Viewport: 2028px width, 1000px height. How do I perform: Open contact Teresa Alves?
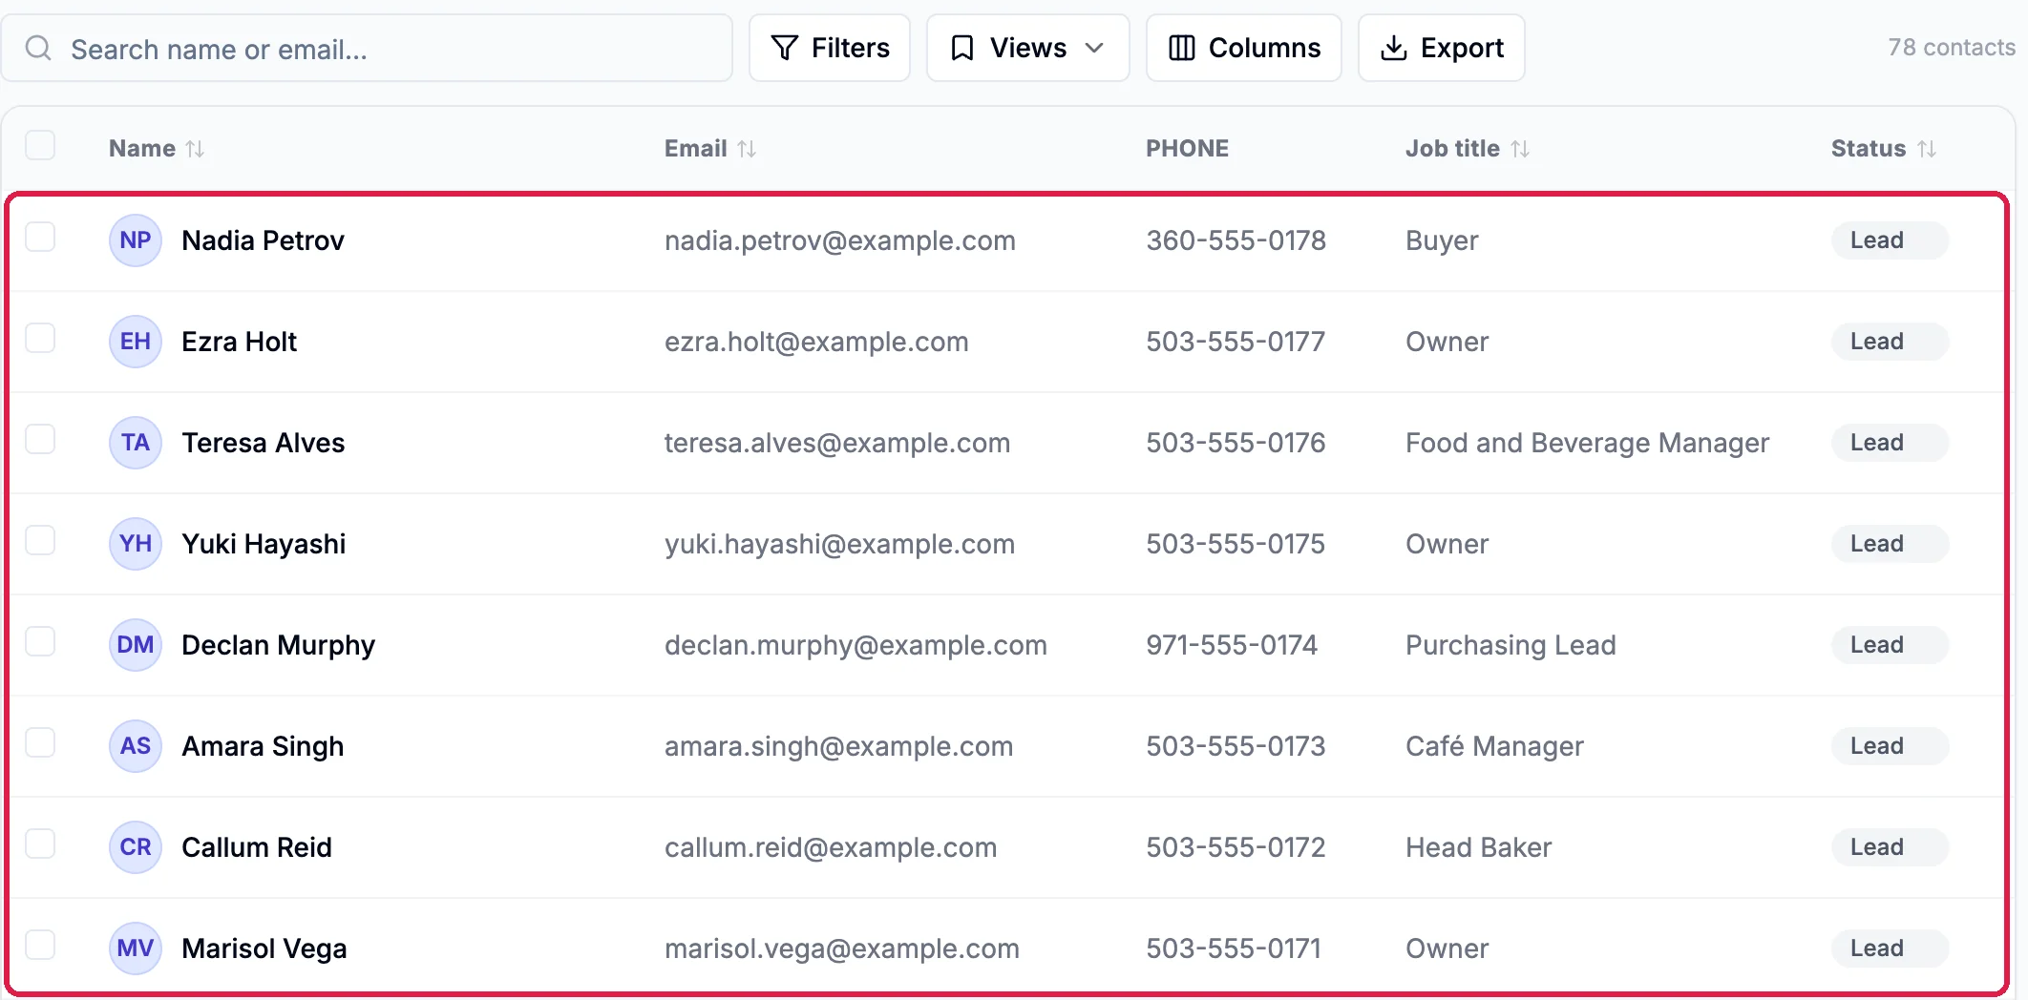coord(263,443)
